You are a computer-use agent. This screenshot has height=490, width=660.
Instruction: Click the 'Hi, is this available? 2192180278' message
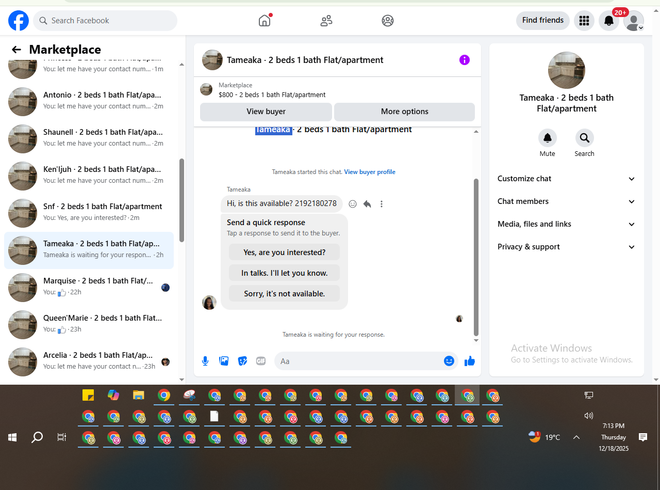pyautogui.click(x=282, y=203)
